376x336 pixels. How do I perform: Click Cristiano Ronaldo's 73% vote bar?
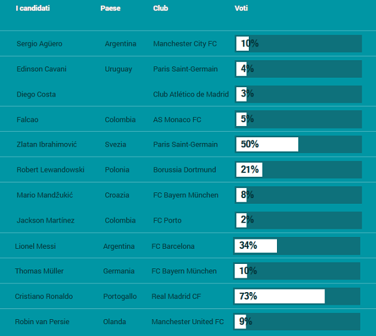pos(297,297)
